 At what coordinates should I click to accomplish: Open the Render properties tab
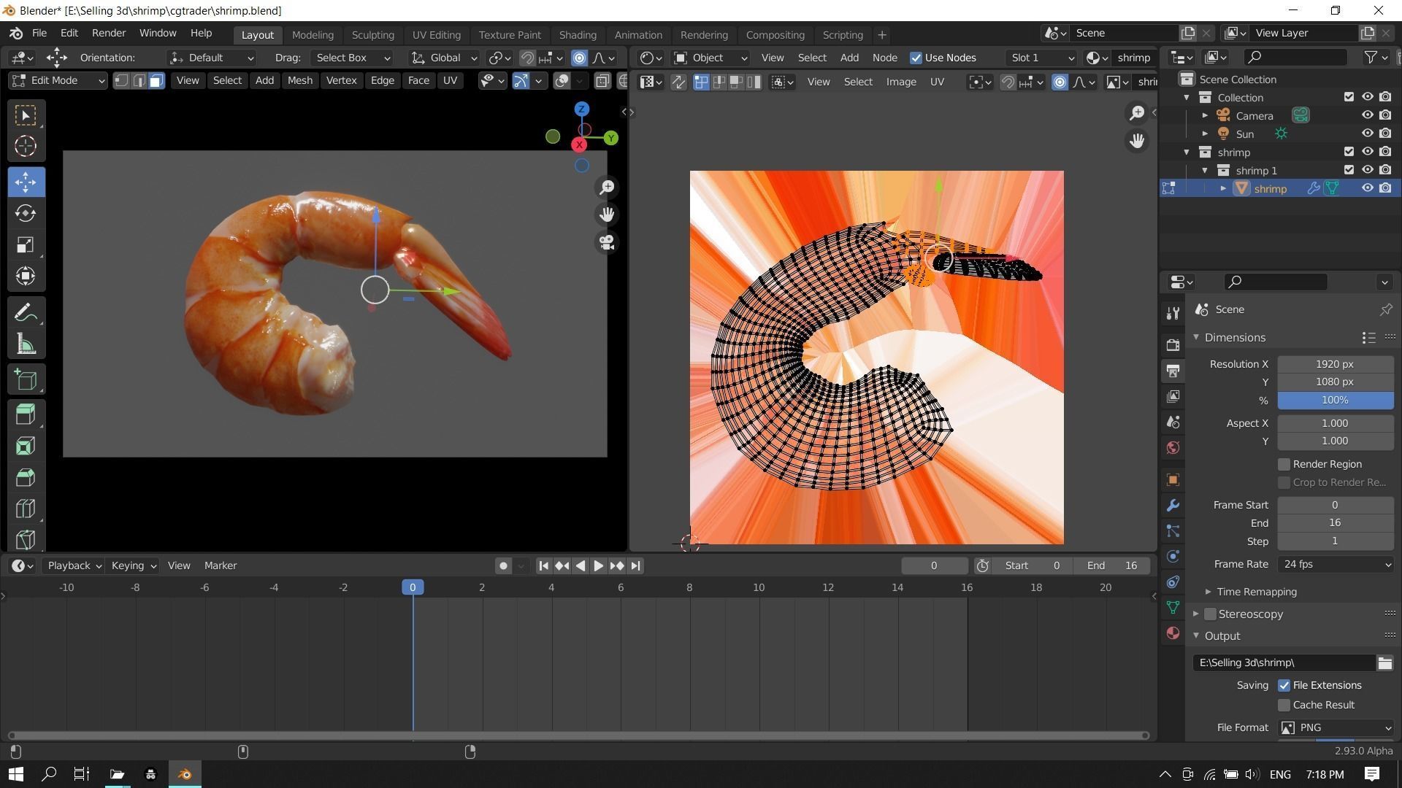[1173, 345]
